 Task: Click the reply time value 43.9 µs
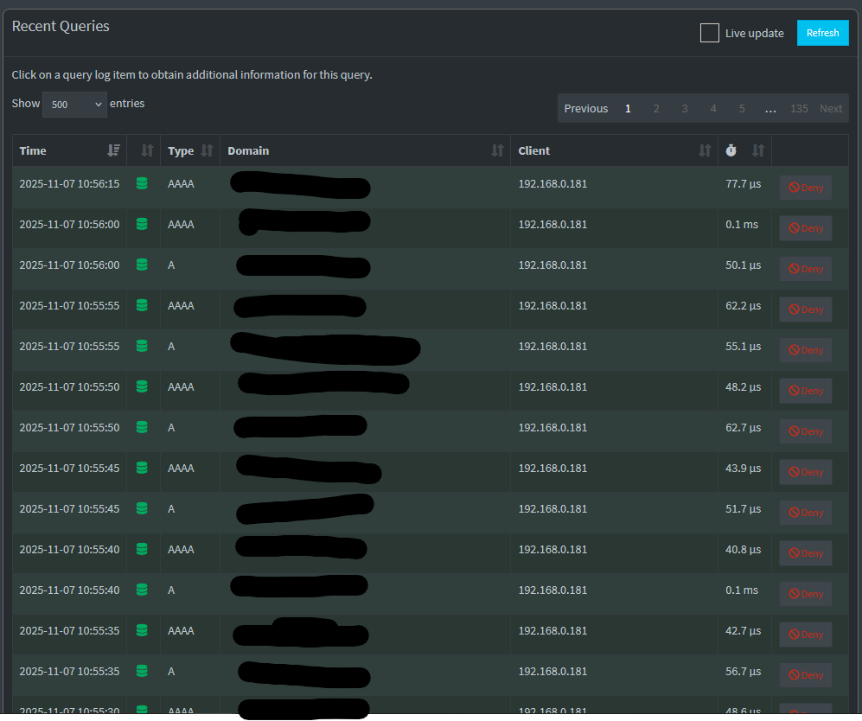tap(744, 469)
